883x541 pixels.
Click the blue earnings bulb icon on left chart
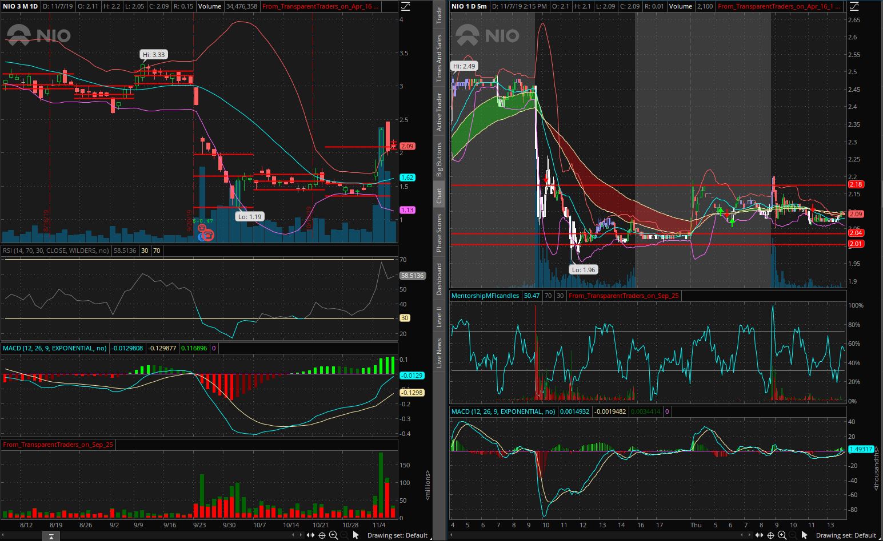[x=202, y=236]
